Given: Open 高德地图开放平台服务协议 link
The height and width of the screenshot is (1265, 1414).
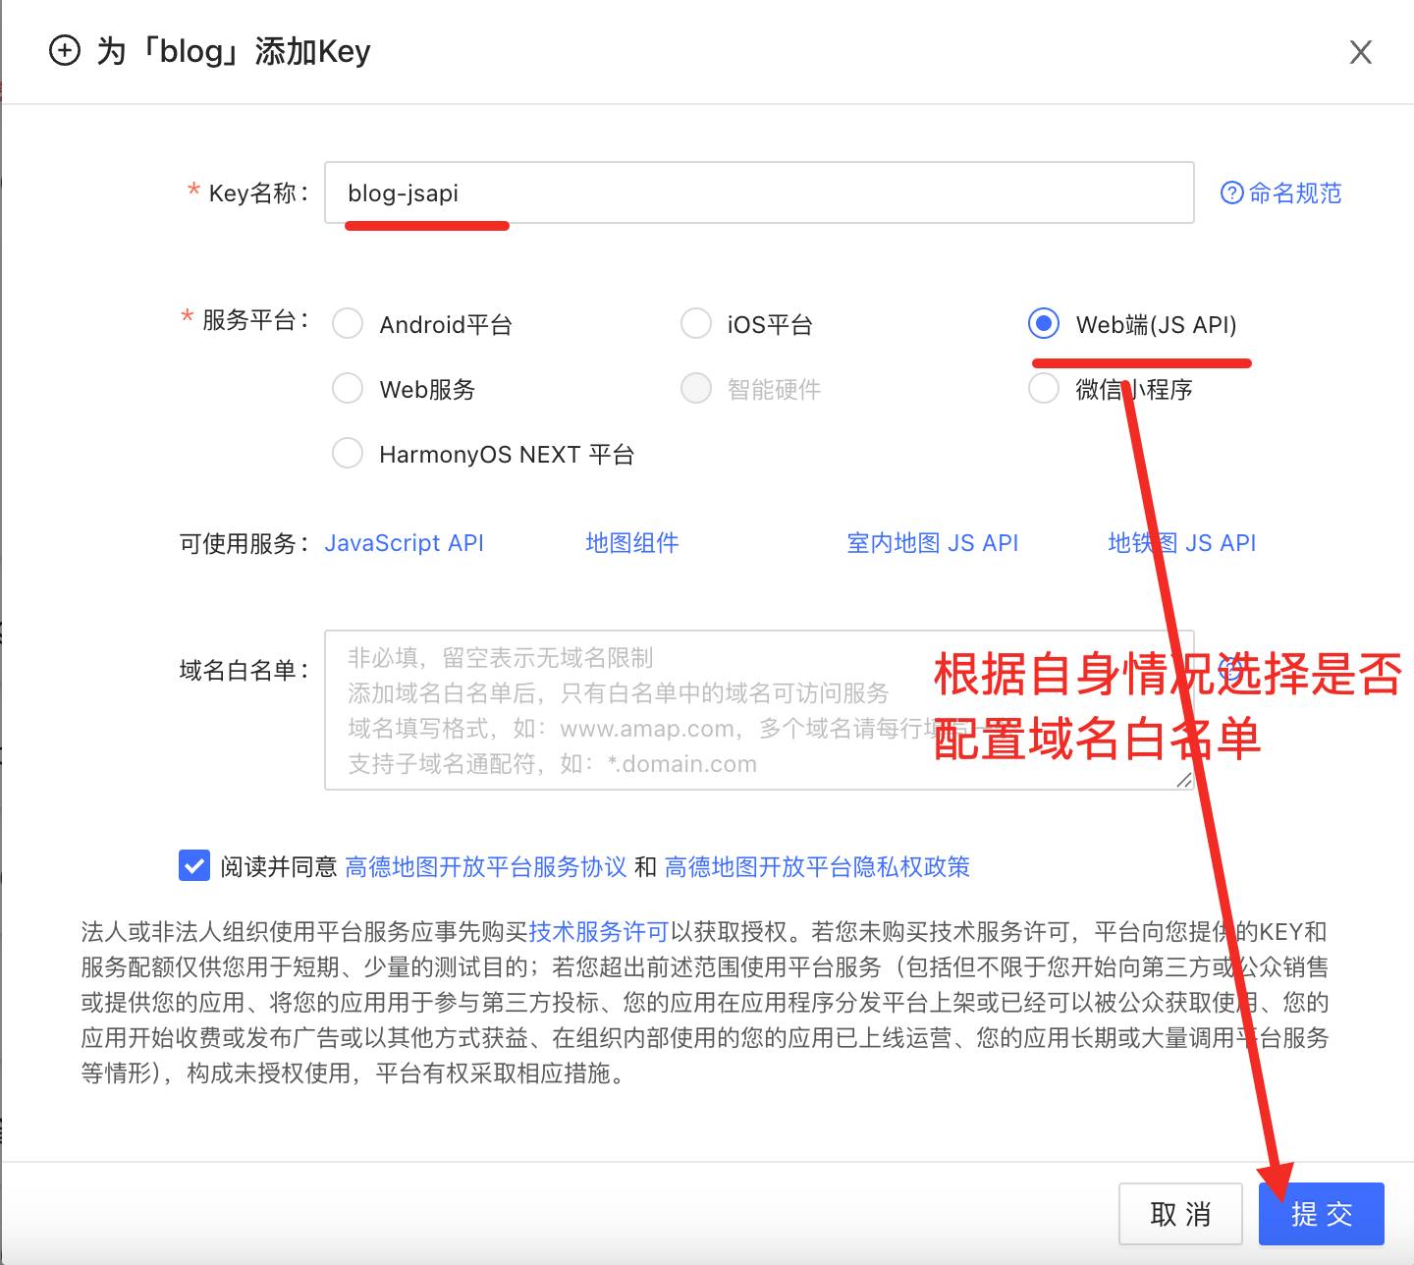Looking at the screenshot, I should [485, 866].
